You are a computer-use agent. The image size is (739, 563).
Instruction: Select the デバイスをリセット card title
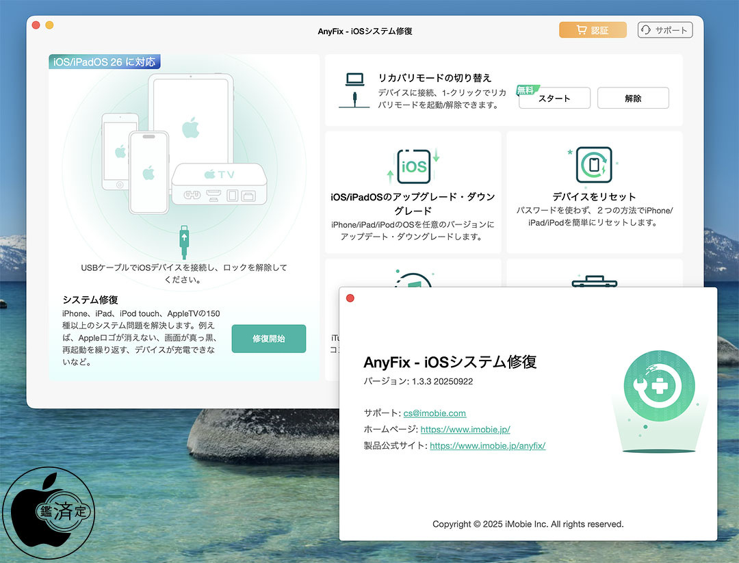tap(594, 196)
